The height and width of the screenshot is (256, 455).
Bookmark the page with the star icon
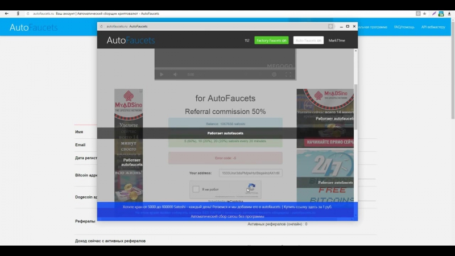pos(424,13)
